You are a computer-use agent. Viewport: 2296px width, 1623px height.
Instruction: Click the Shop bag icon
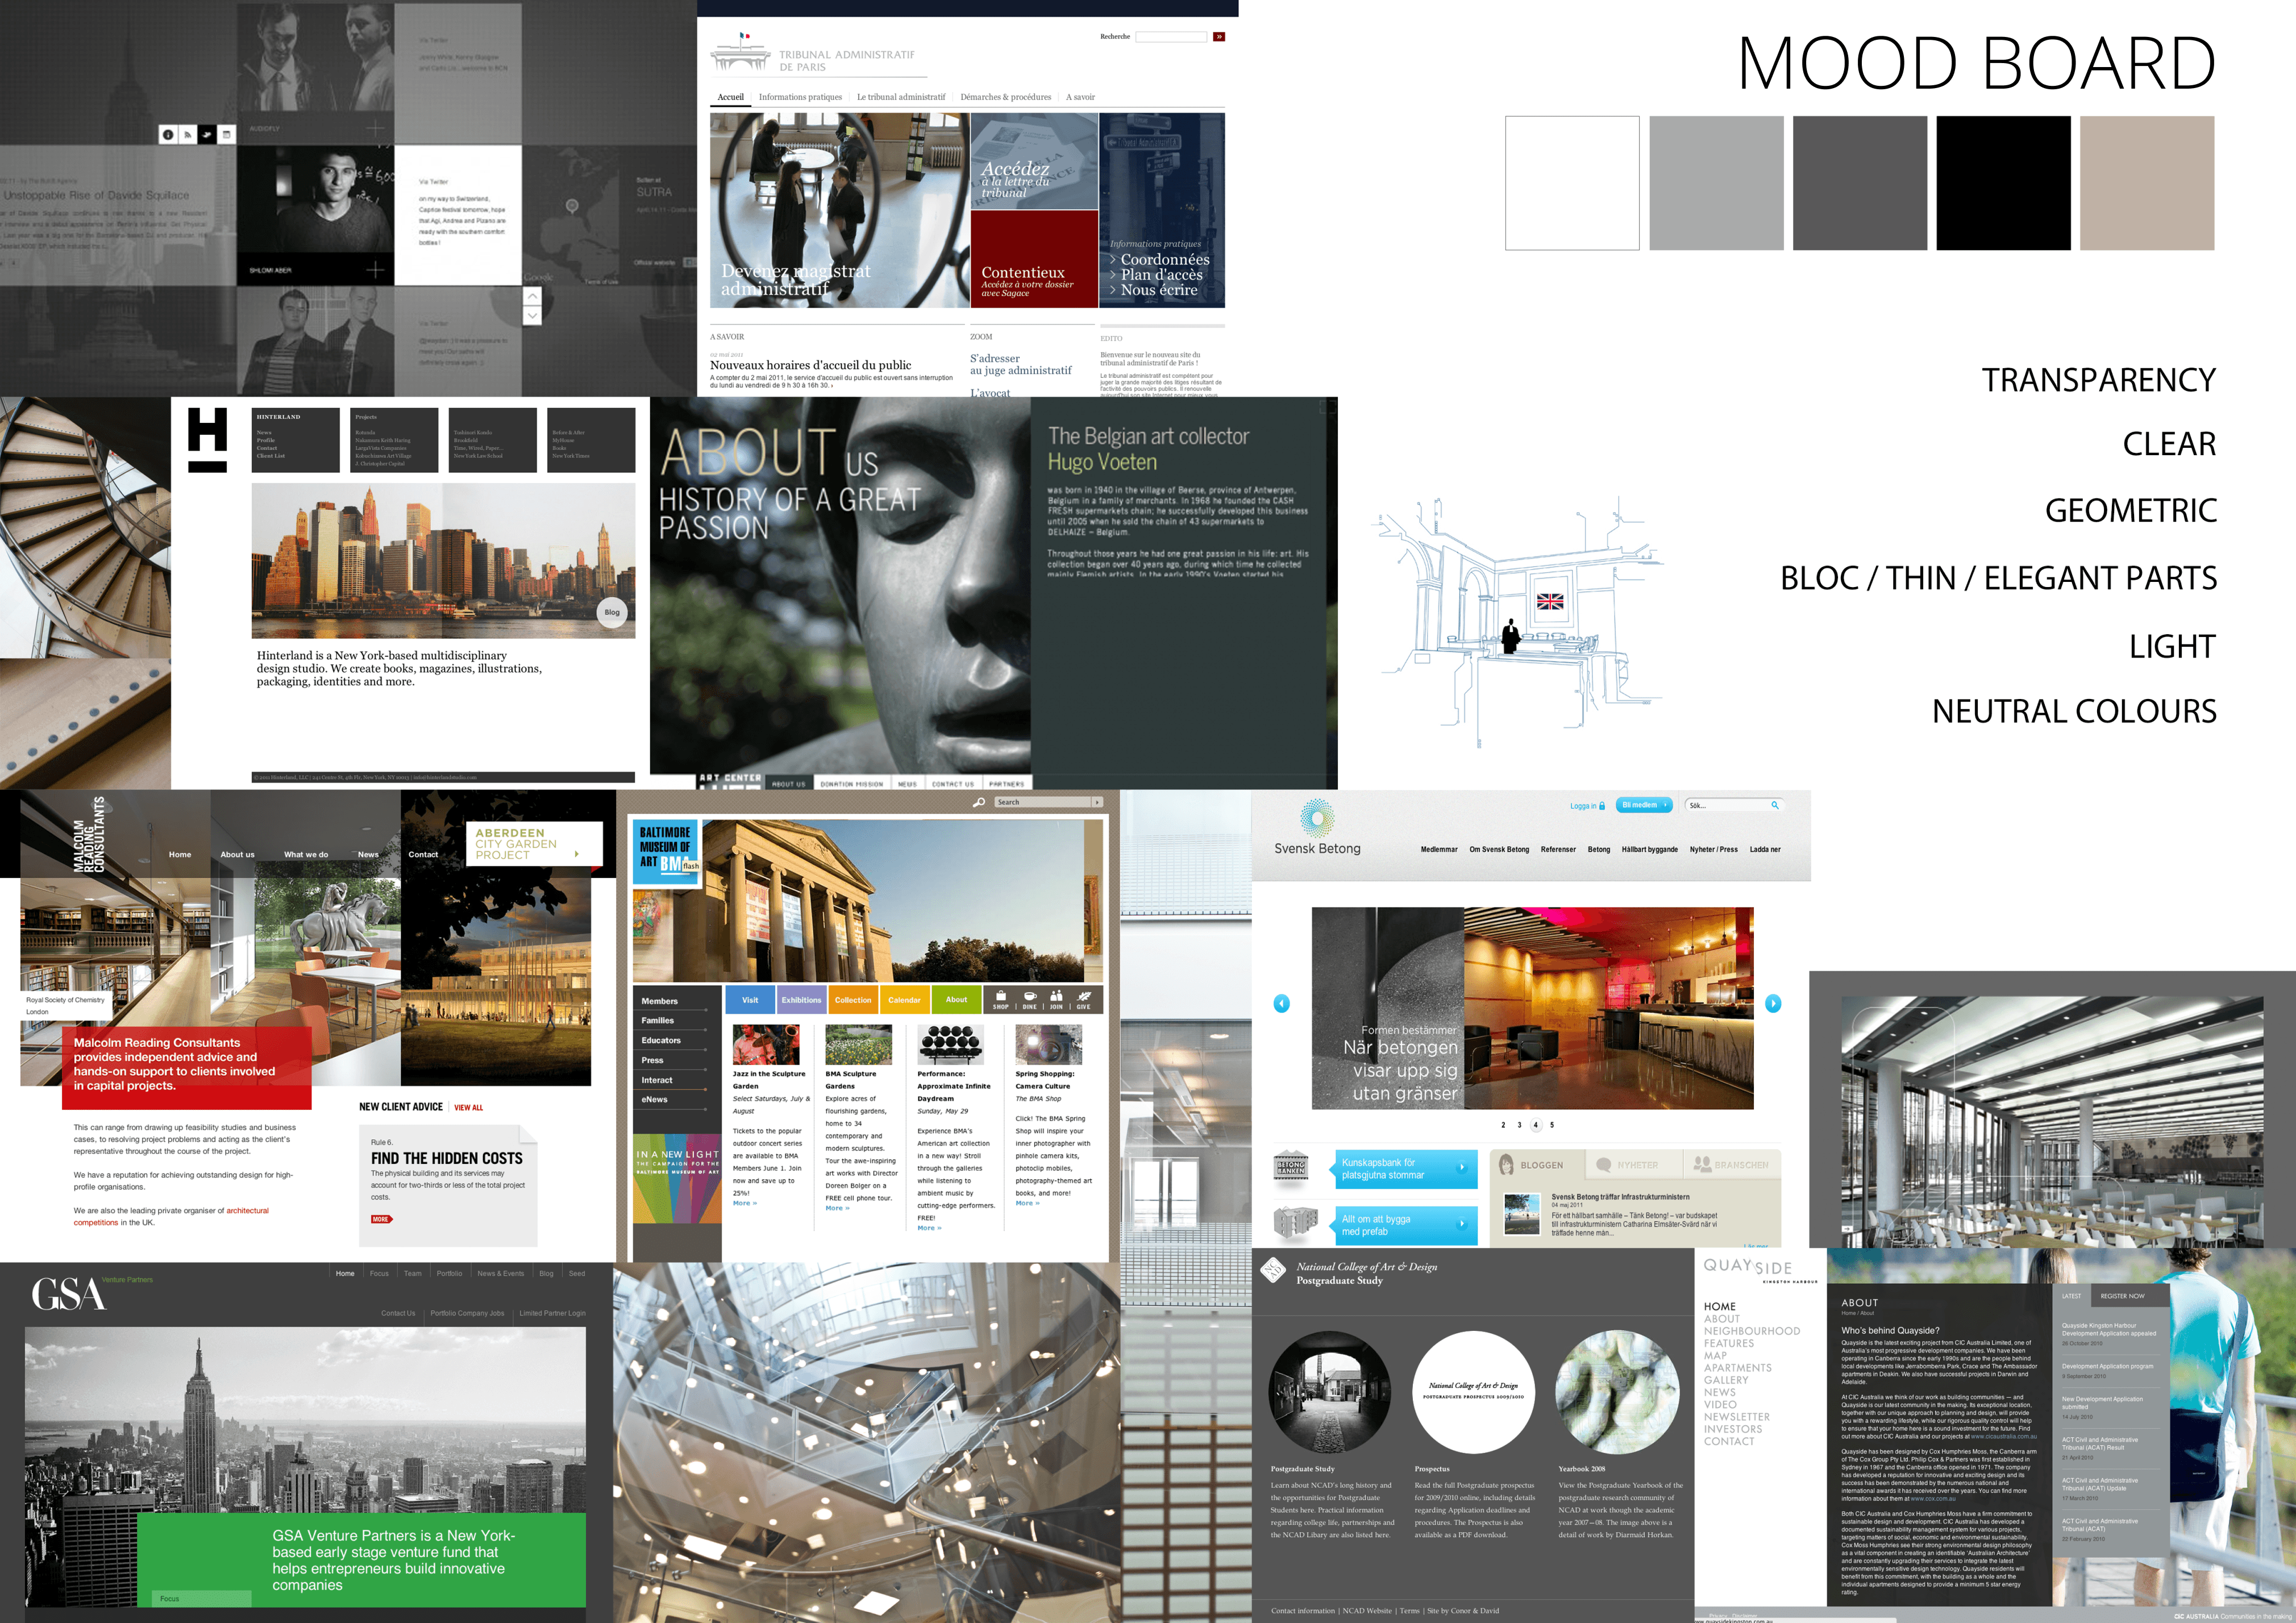(1000, 997)
